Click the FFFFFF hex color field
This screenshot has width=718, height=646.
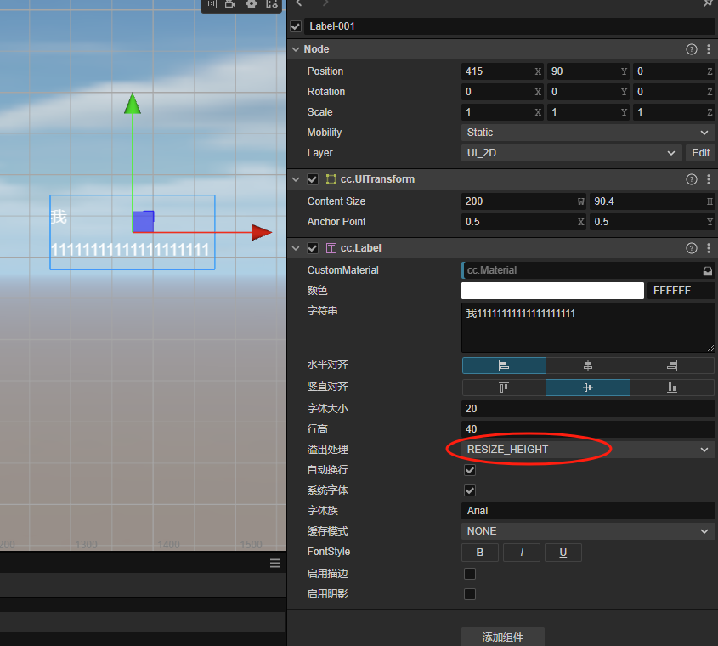tap(681, 291)
